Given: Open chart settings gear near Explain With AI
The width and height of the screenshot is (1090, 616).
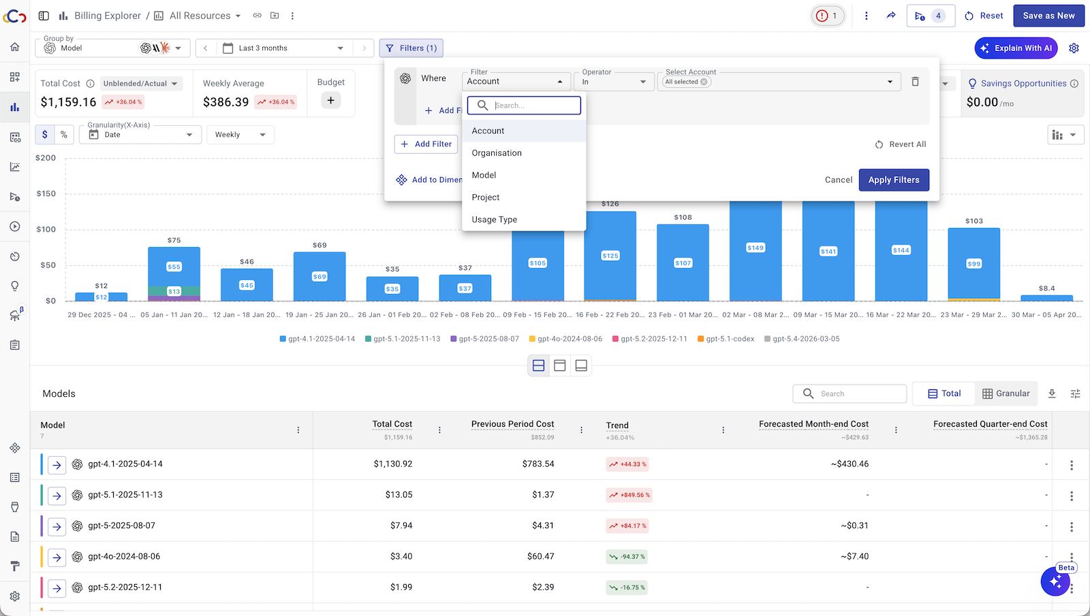Looking at the screenshot, I should (1074, 48).
